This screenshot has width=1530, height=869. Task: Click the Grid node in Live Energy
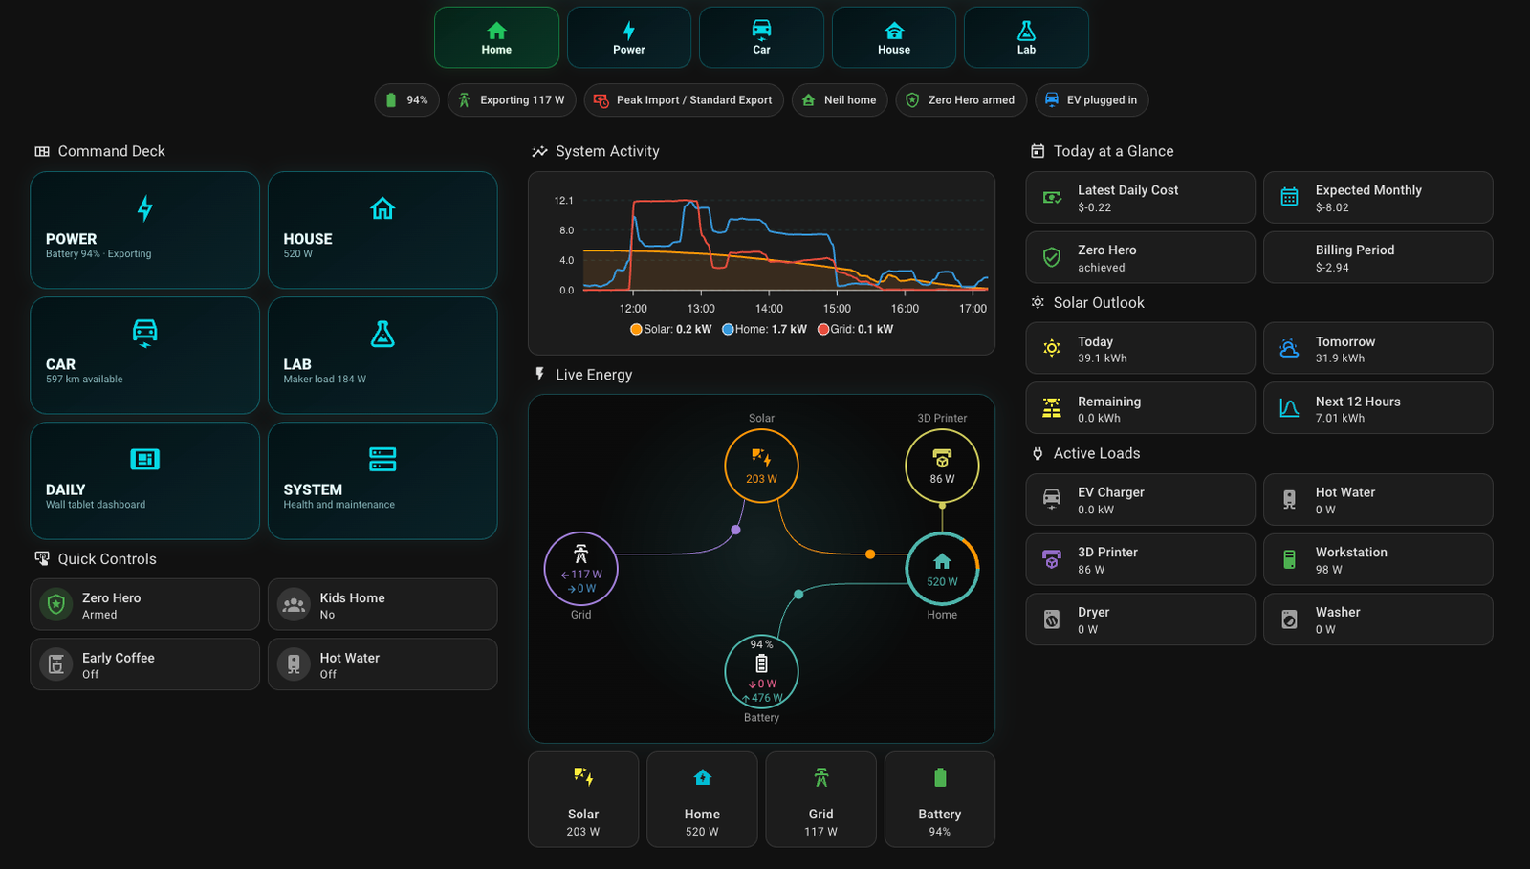(580, 569)
